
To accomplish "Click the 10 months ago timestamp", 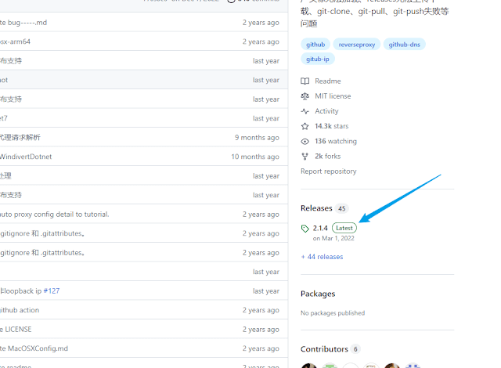I will pos(255,157).
